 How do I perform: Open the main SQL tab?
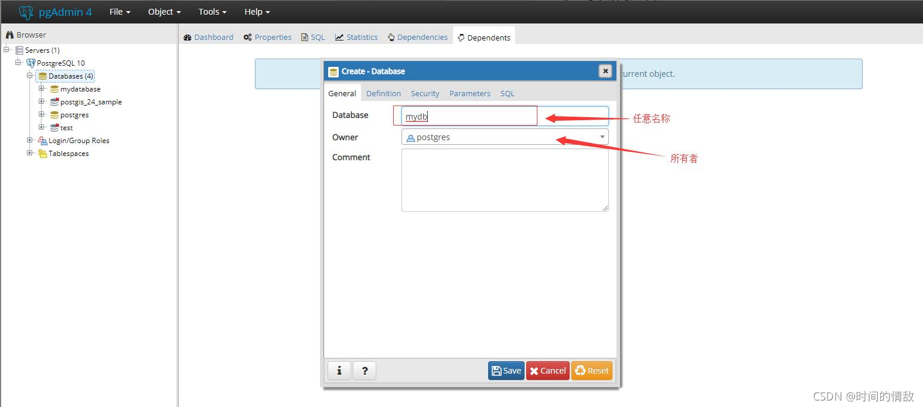[x=313, y=37]
